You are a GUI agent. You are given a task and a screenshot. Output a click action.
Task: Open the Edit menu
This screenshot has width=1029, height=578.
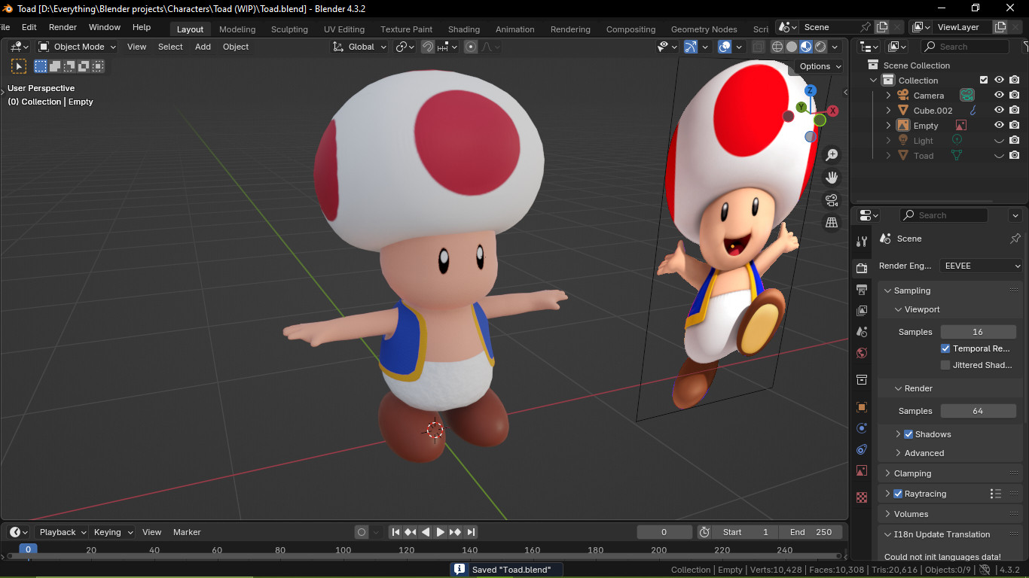[x=29, y=27]
